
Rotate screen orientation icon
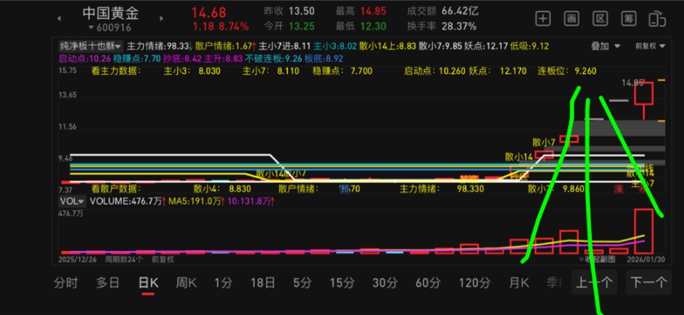657,19
